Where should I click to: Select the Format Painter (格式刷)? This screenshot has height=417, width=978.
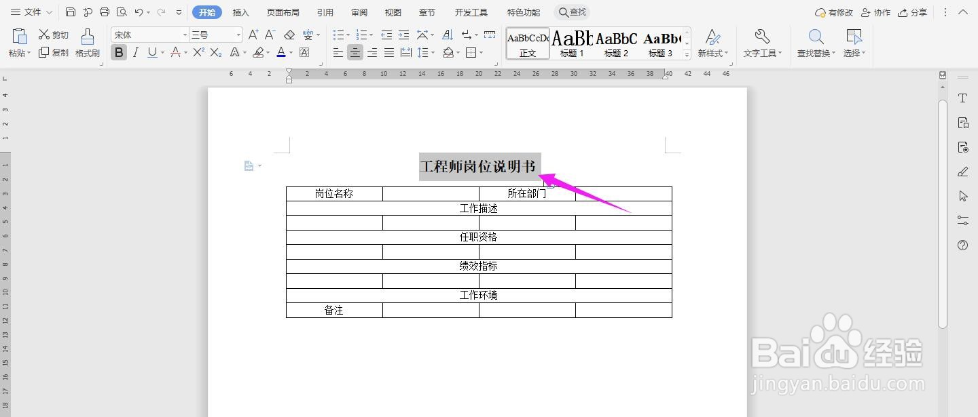point(88,43)
